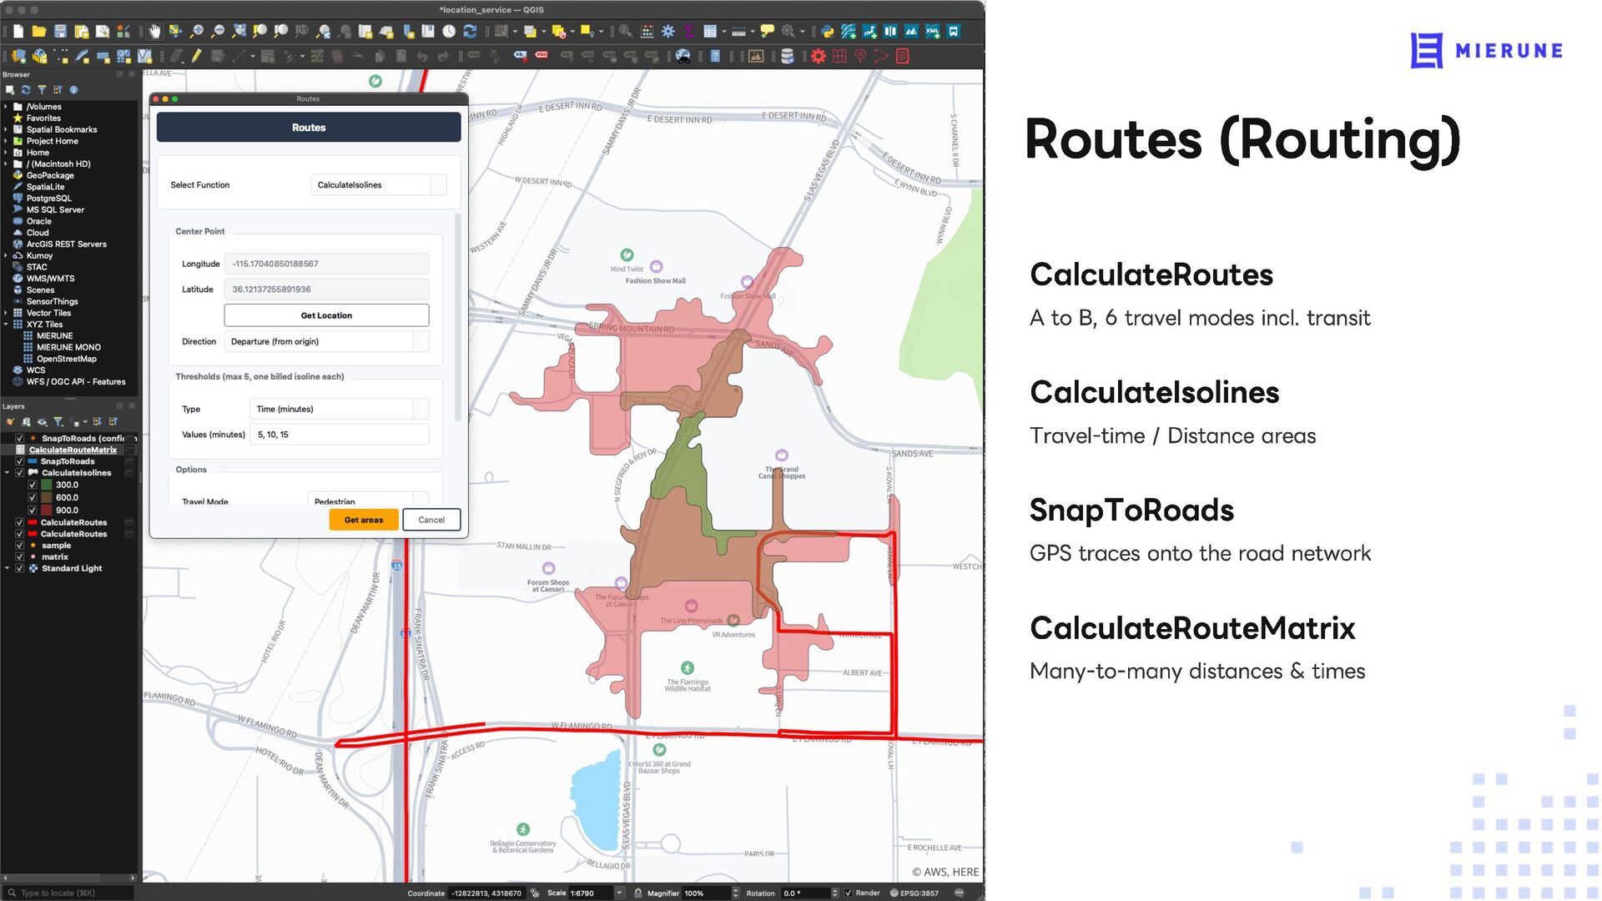This screenshot has height=901, width=1602.
Task: Open the Python console
Action: (828, 32)
